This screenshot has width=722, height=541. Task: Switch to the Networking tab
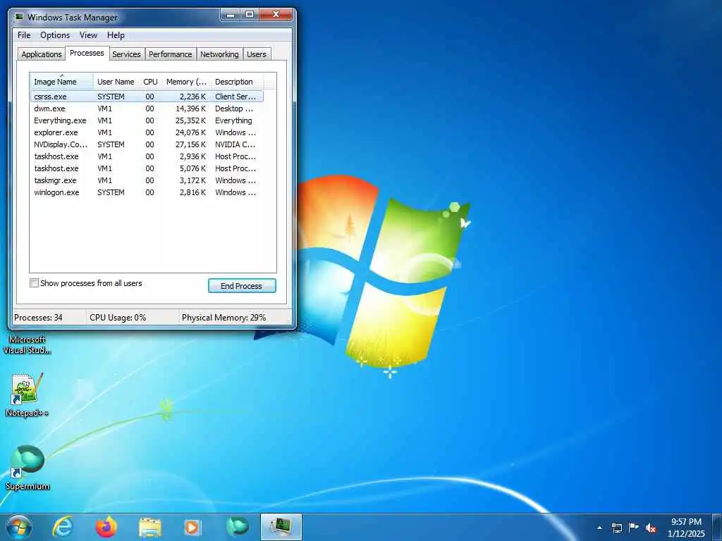click(x=220, y=54)
